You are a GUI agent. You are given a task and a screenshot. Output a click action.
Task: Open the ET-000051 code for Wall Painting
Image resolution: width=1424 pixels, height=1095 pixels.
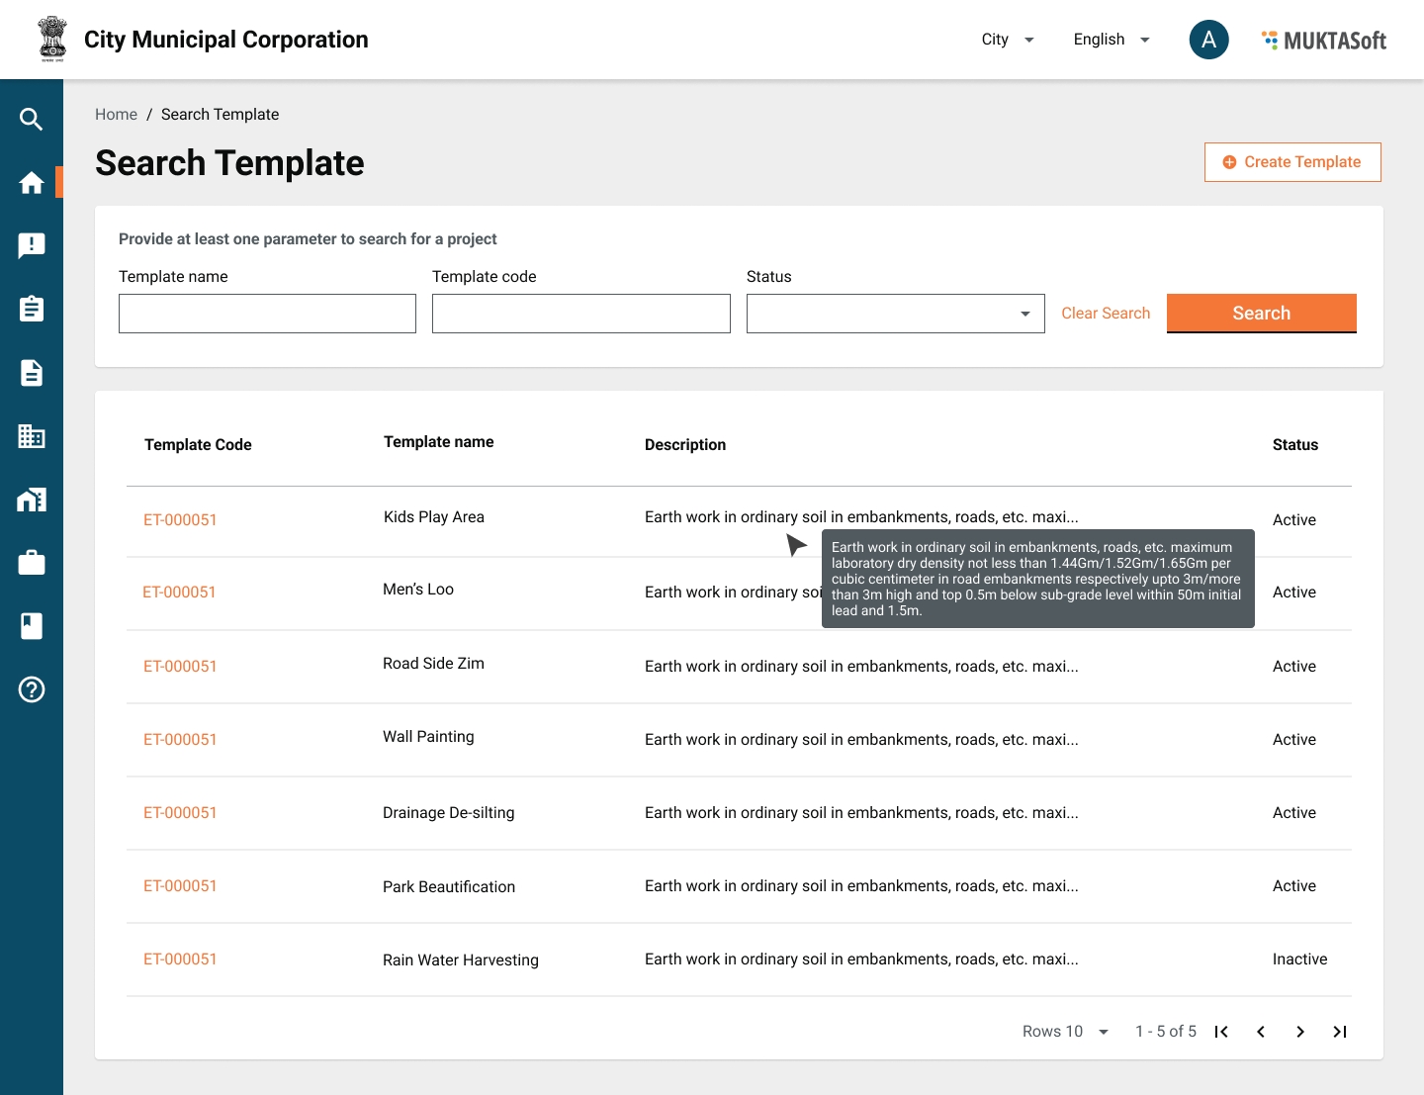tap(180, 740)
